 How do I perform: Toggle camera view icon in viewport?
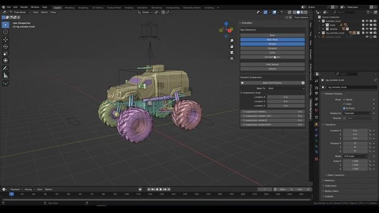click(232, 53)
